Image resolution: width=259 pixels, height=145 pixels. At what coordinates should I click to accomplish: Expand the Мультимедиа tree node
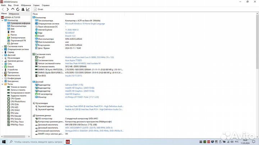coord(2,58)
